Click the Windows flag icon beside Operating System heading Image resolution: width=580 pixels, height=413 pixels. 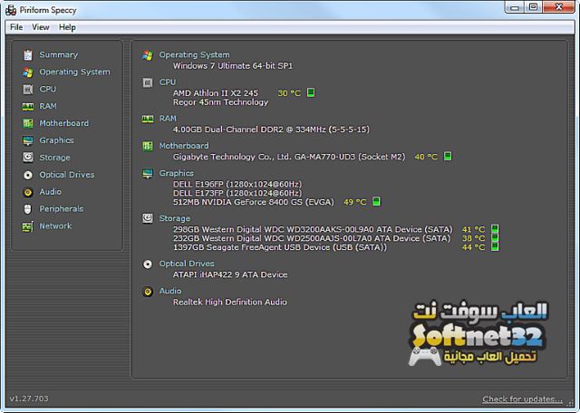pyautogui.click(x=148, y=55)
